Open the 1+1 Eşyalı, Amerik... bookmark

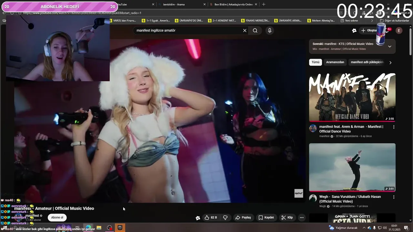156,21
